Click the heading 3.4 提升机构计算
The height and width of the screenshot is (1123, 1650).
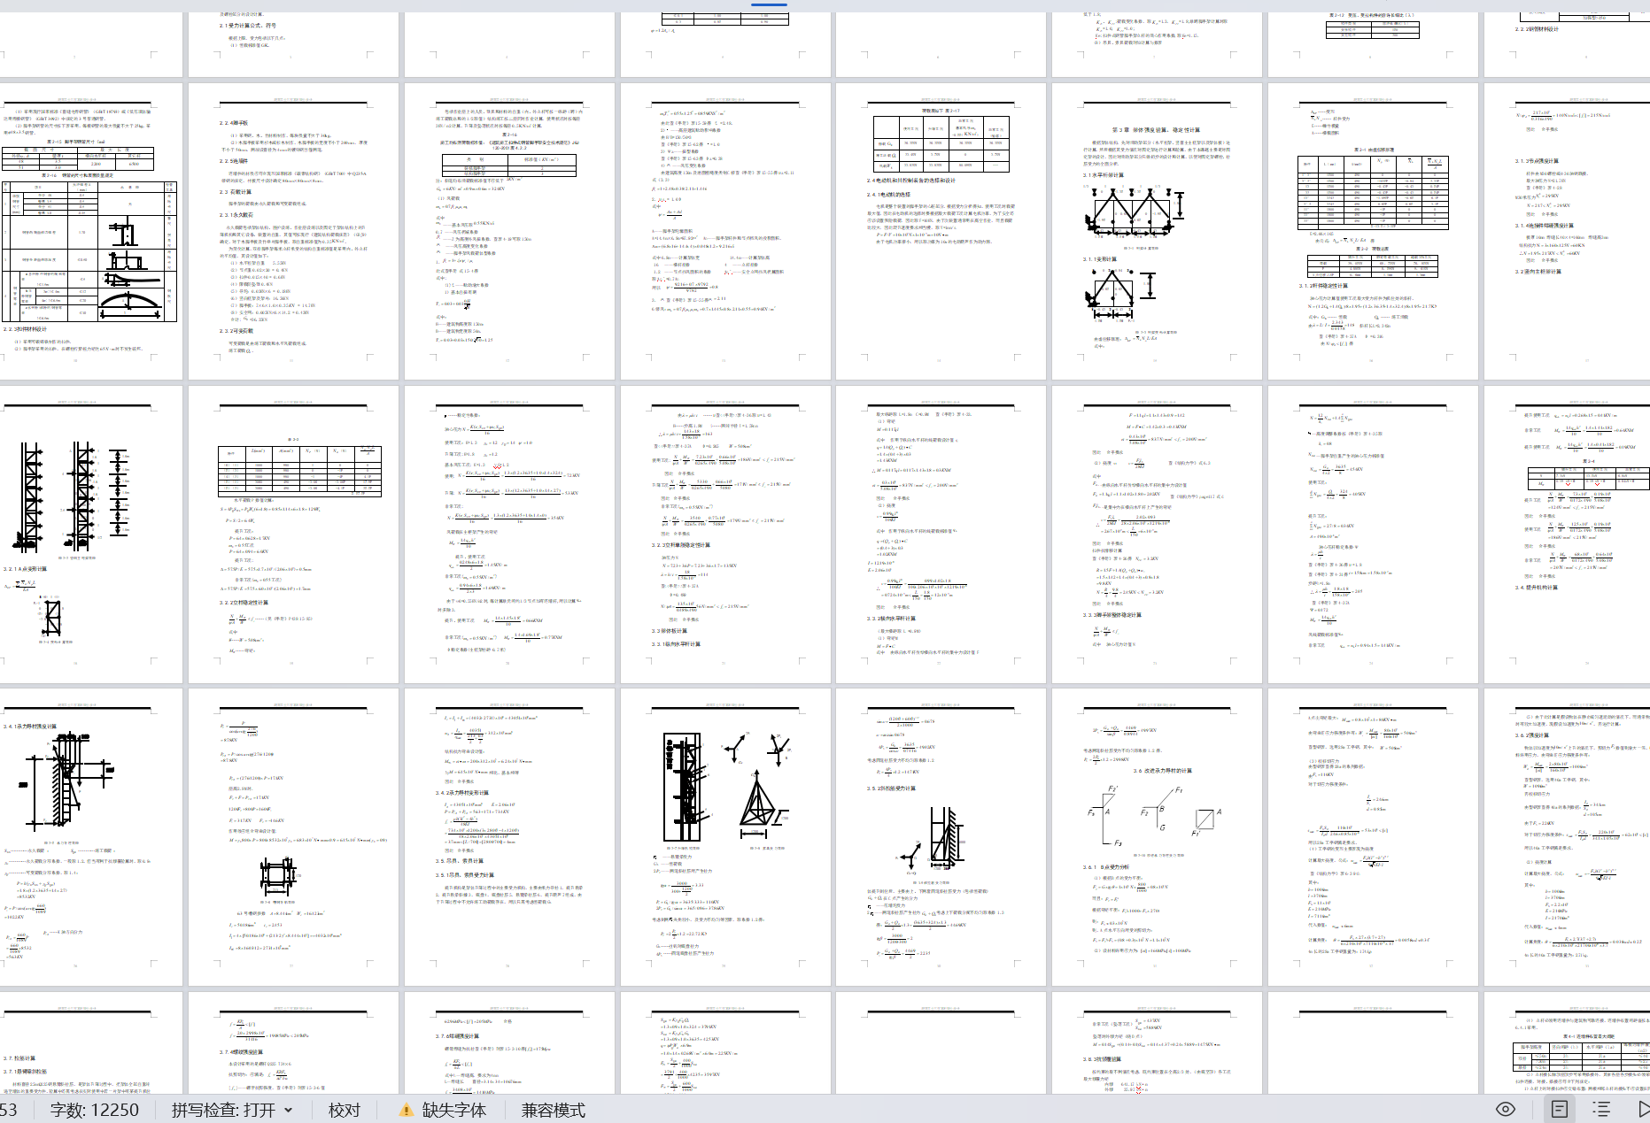[x=1536, y=587]
